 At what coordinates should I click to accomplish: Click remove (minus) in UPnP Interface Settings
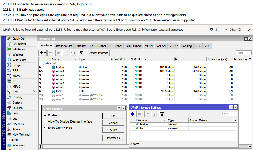click(x=139, y=114)
